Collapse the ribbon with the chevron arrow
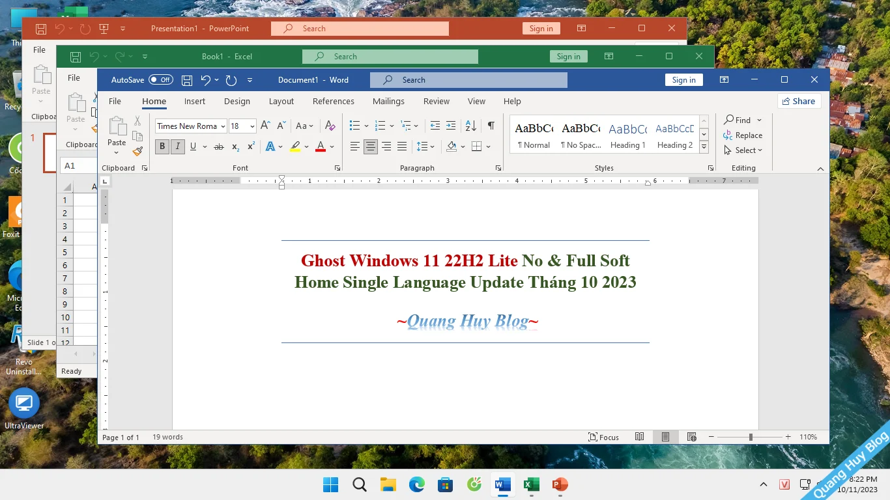 click(x=820, y=169)
